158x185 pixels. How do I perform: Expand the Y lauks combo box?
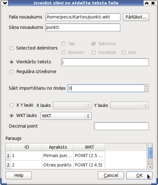tap(129, 105)
